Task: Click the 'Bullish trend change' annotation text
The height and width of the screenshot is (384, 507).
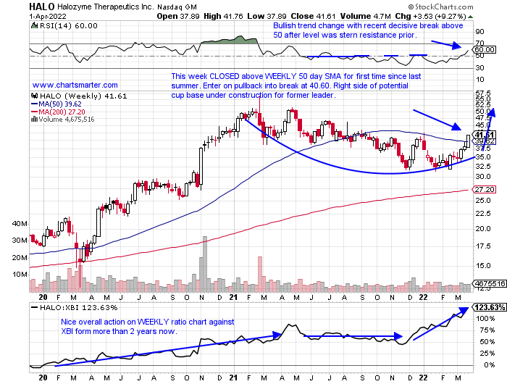Action: pos(368,30)
